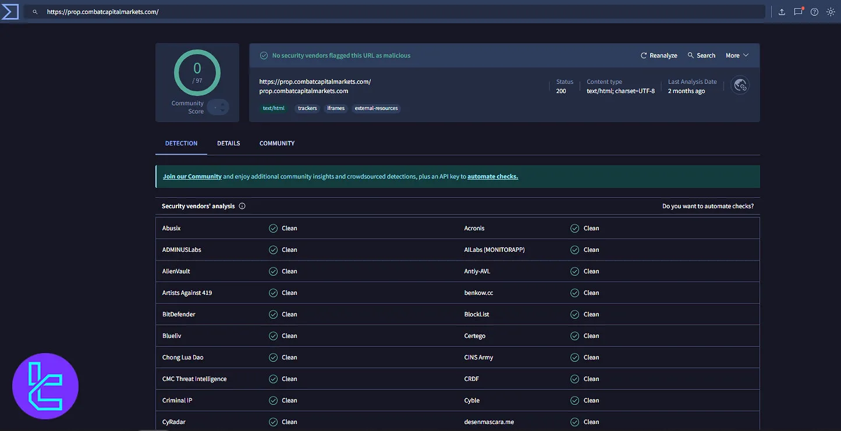
Task: Open Security vendors' analysis info tooltip
Action: pos(243,206)
